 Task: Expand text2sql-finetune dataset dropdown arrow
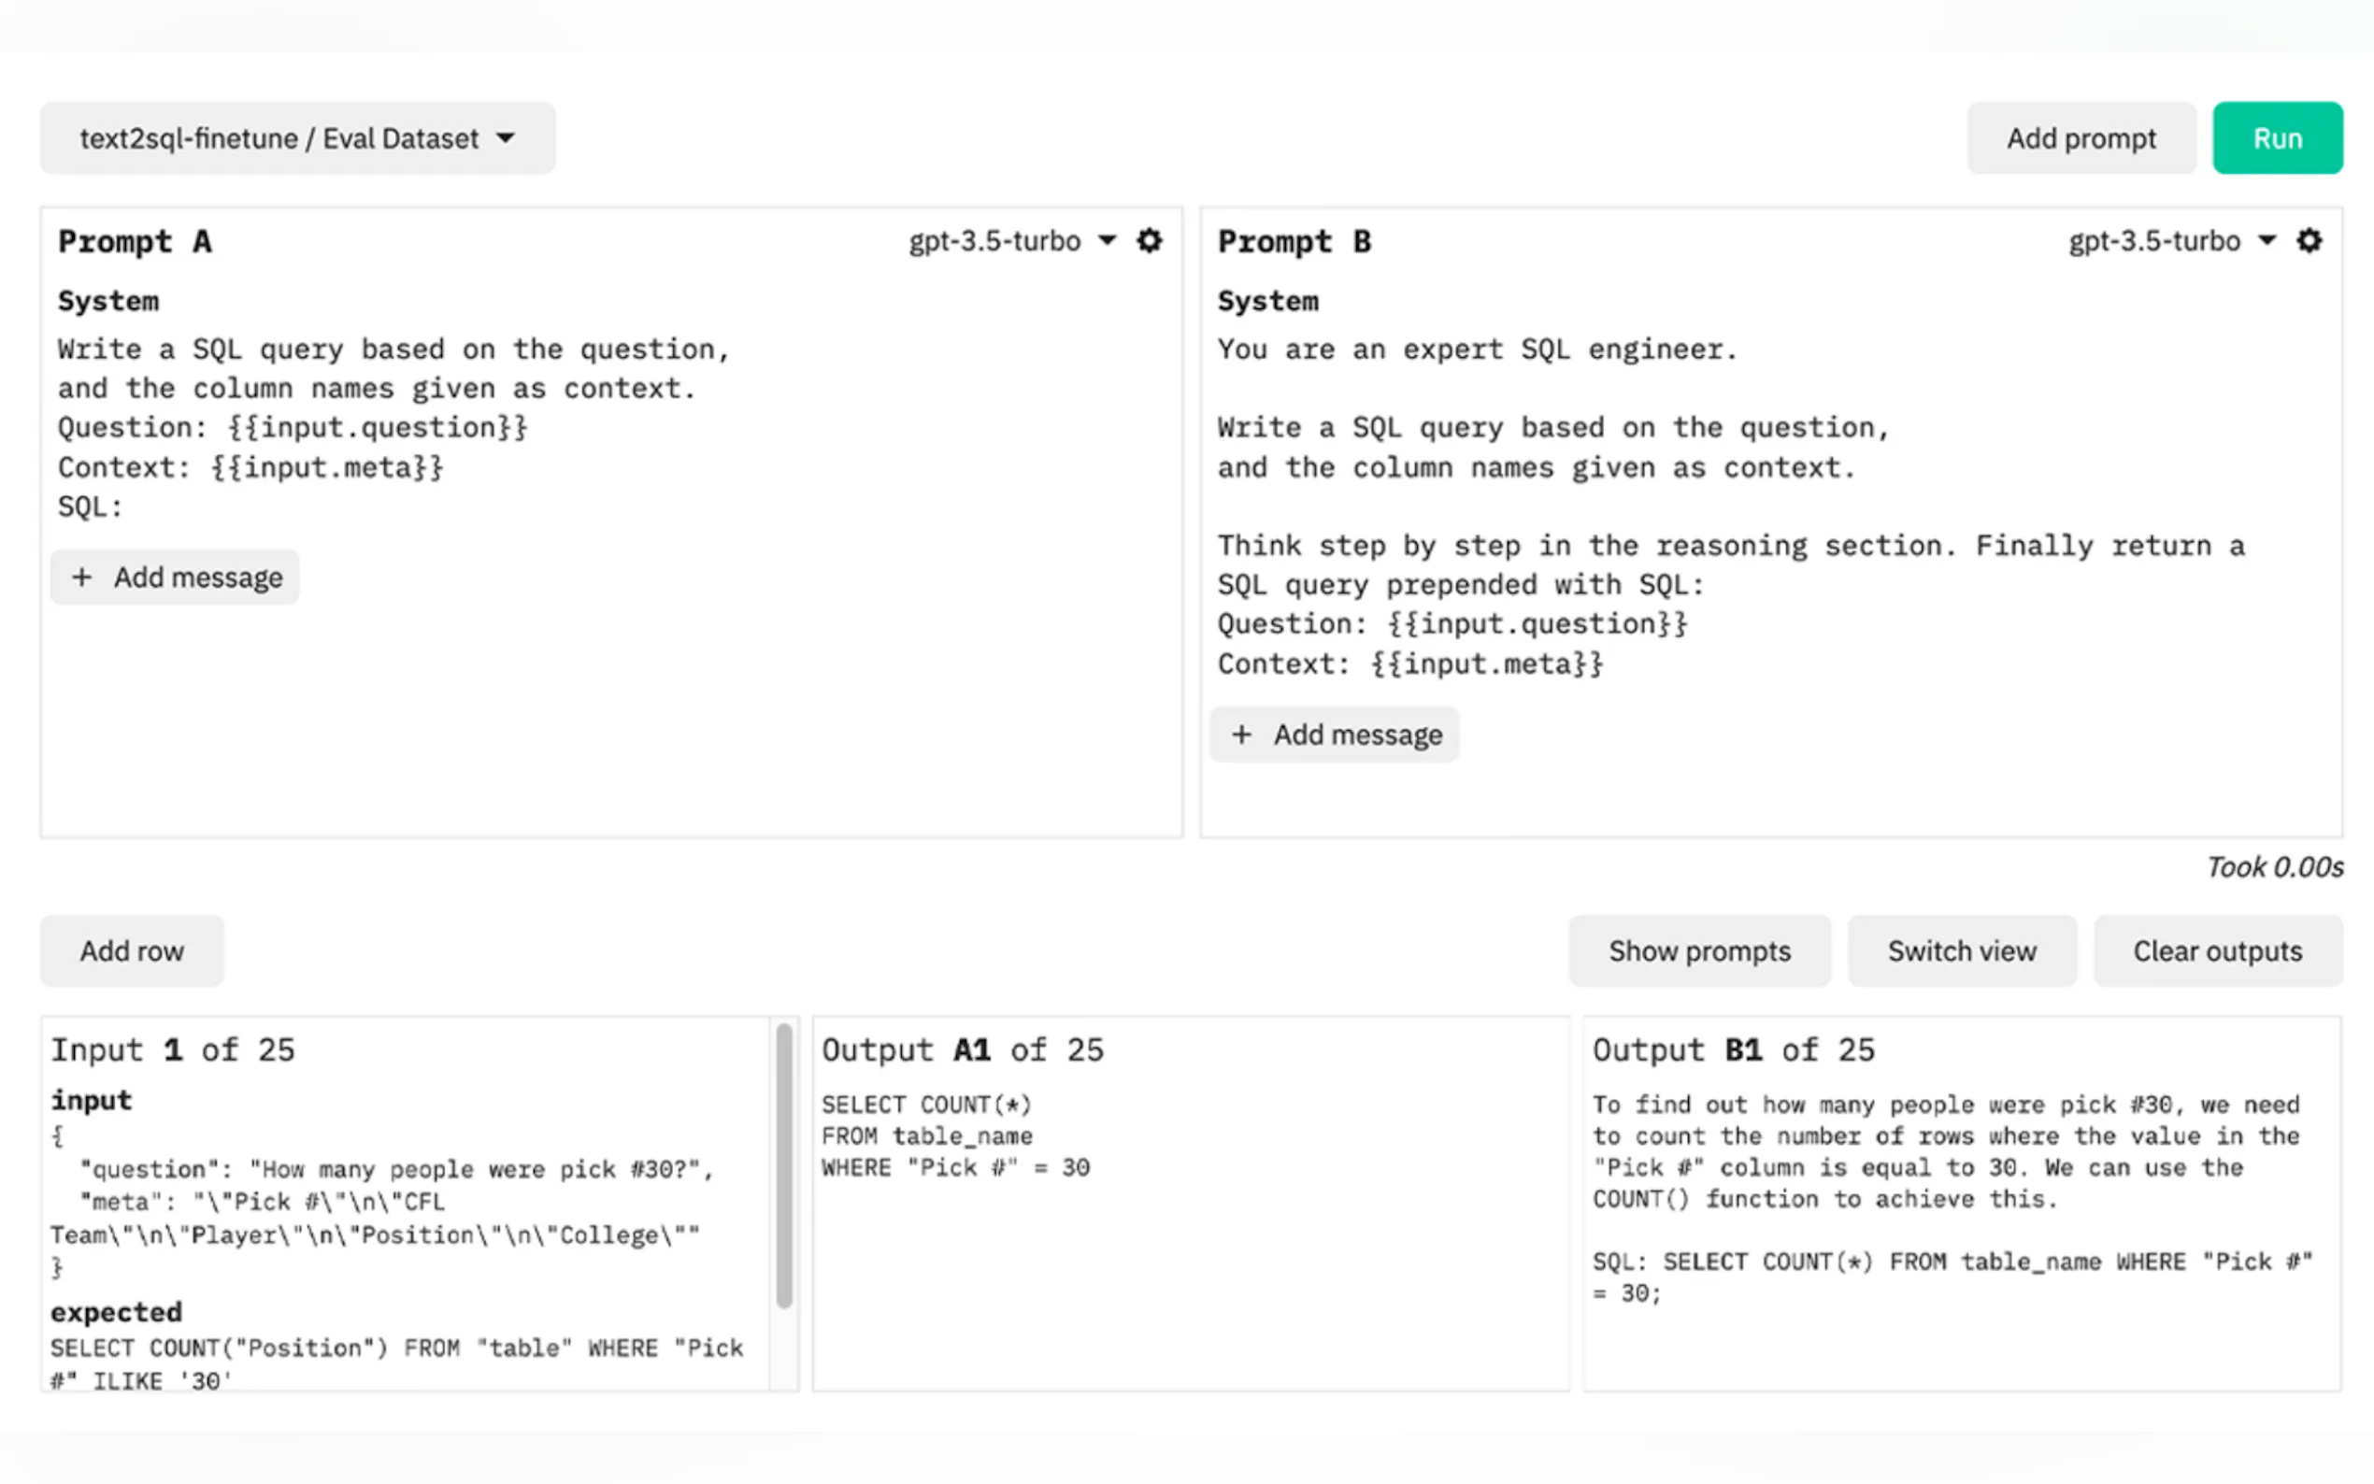[506, 138]
